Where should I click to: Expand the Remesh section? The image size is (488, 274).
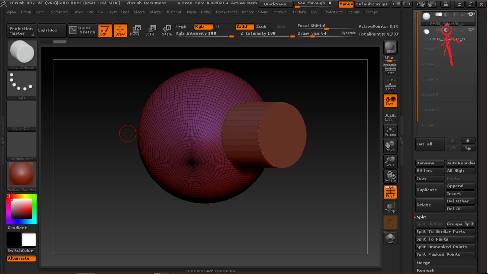(x=425, y=270)
